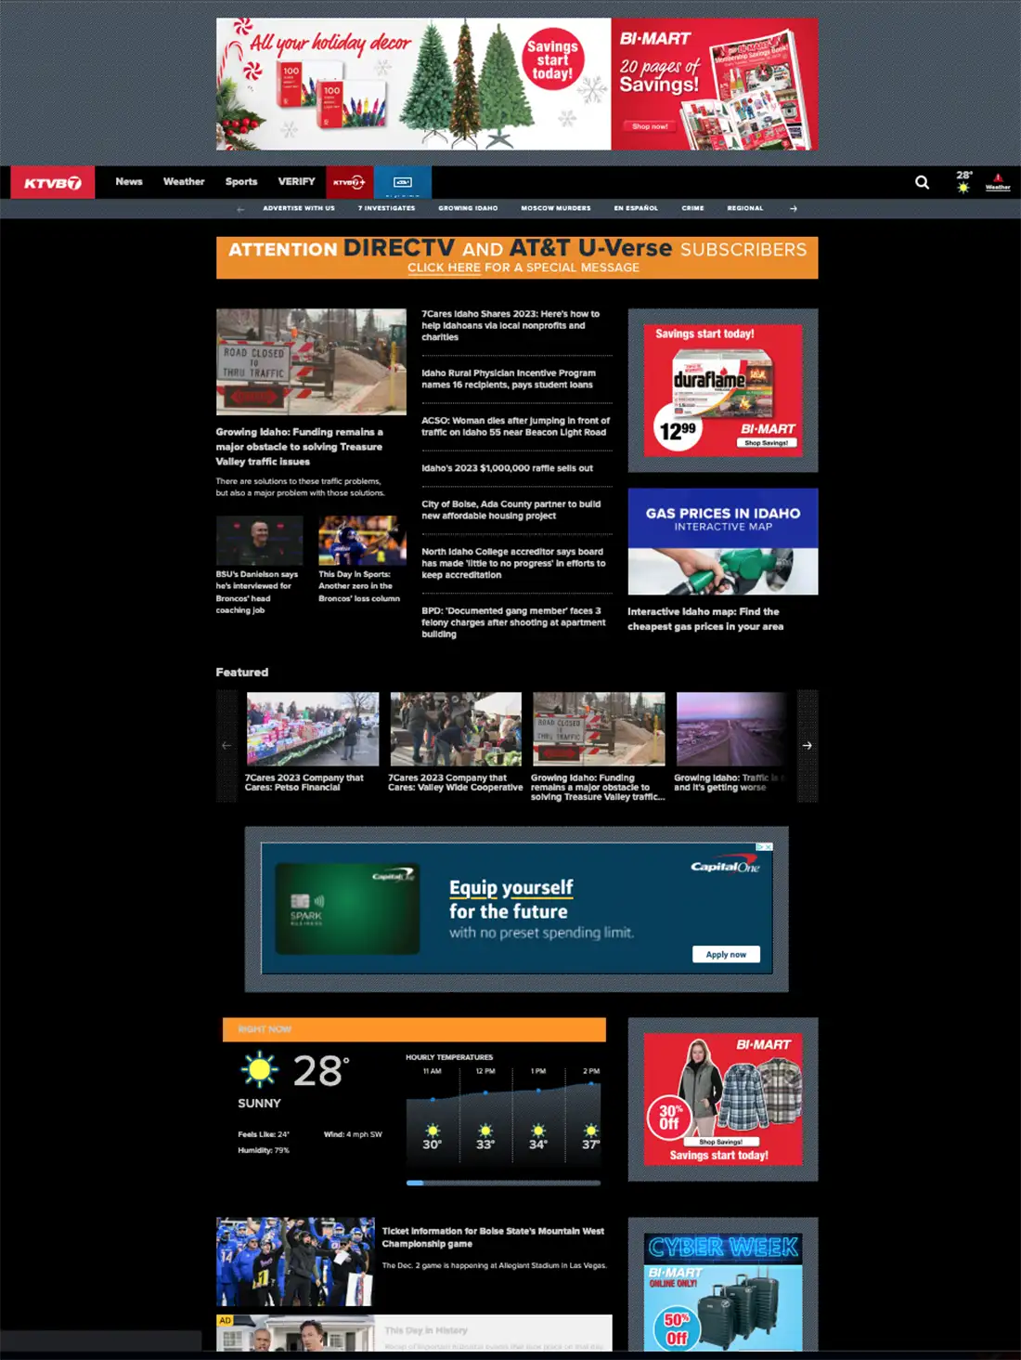Screen dimensions: 1021x1360
Task: Advance the Featured carousel to next
Action: tap(808, 745)
